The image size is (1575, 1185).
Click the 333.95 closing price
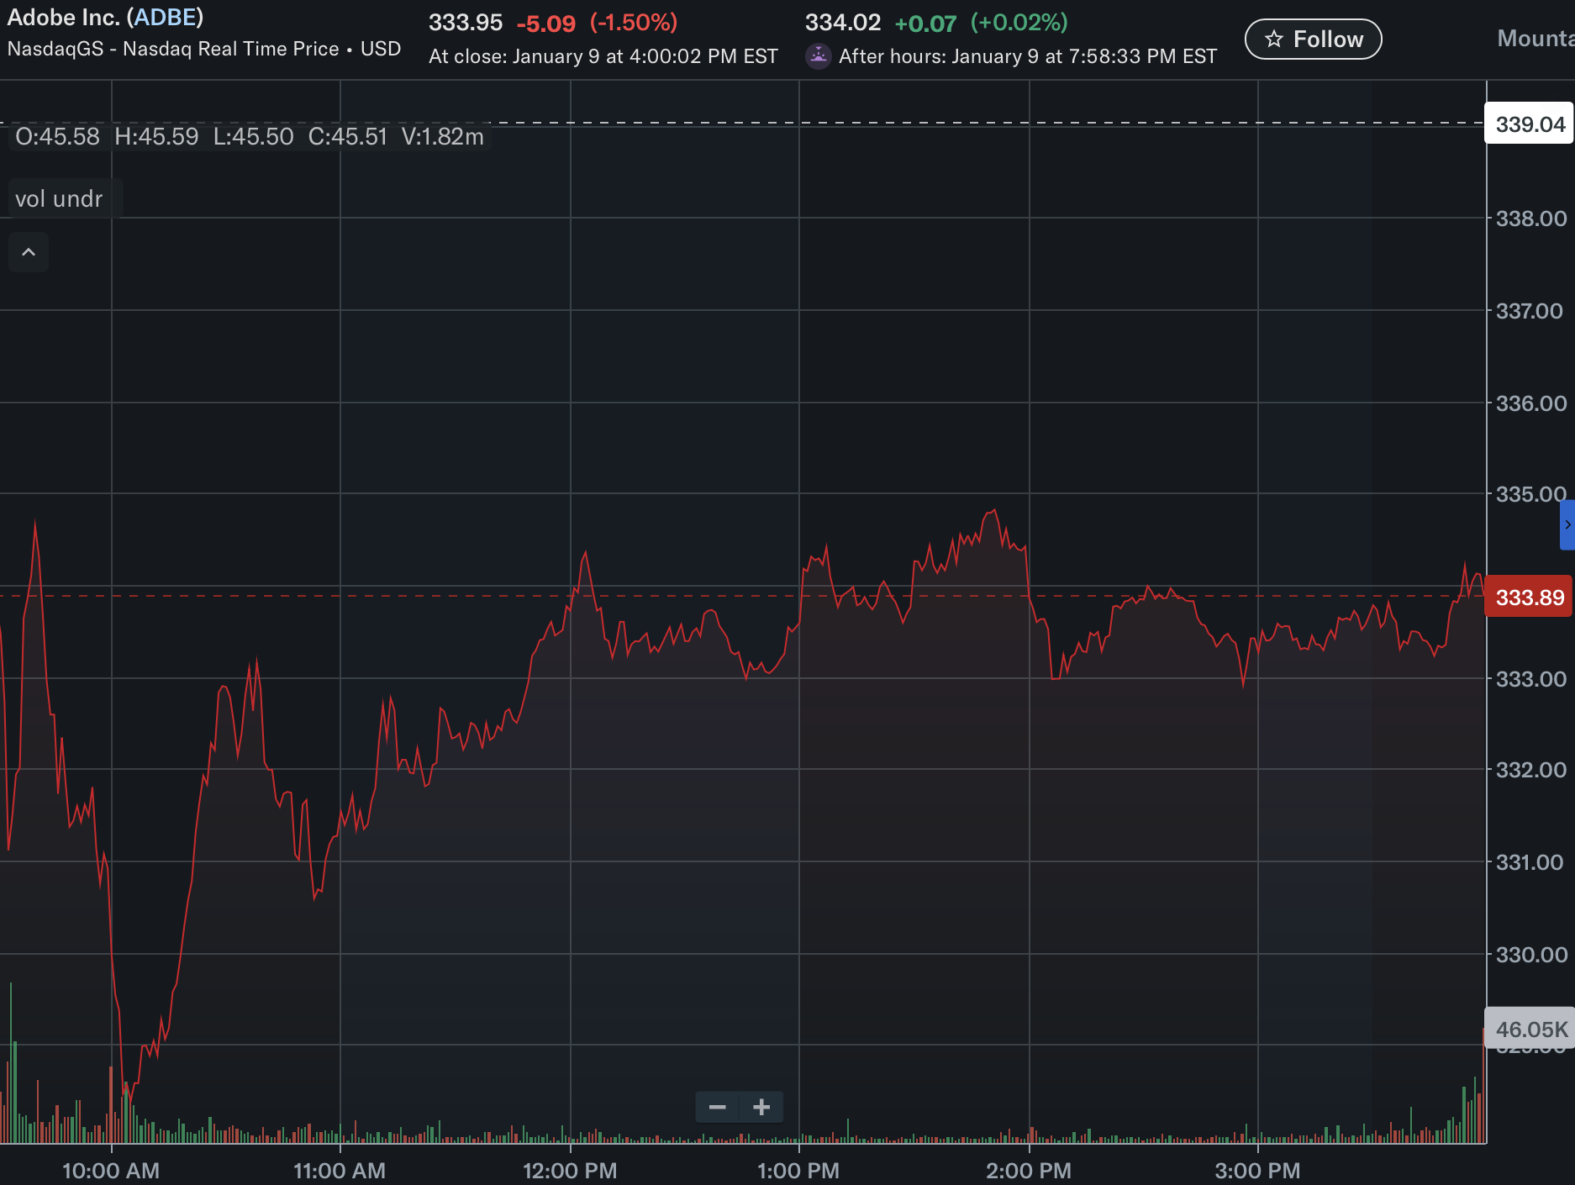point(466,23)
